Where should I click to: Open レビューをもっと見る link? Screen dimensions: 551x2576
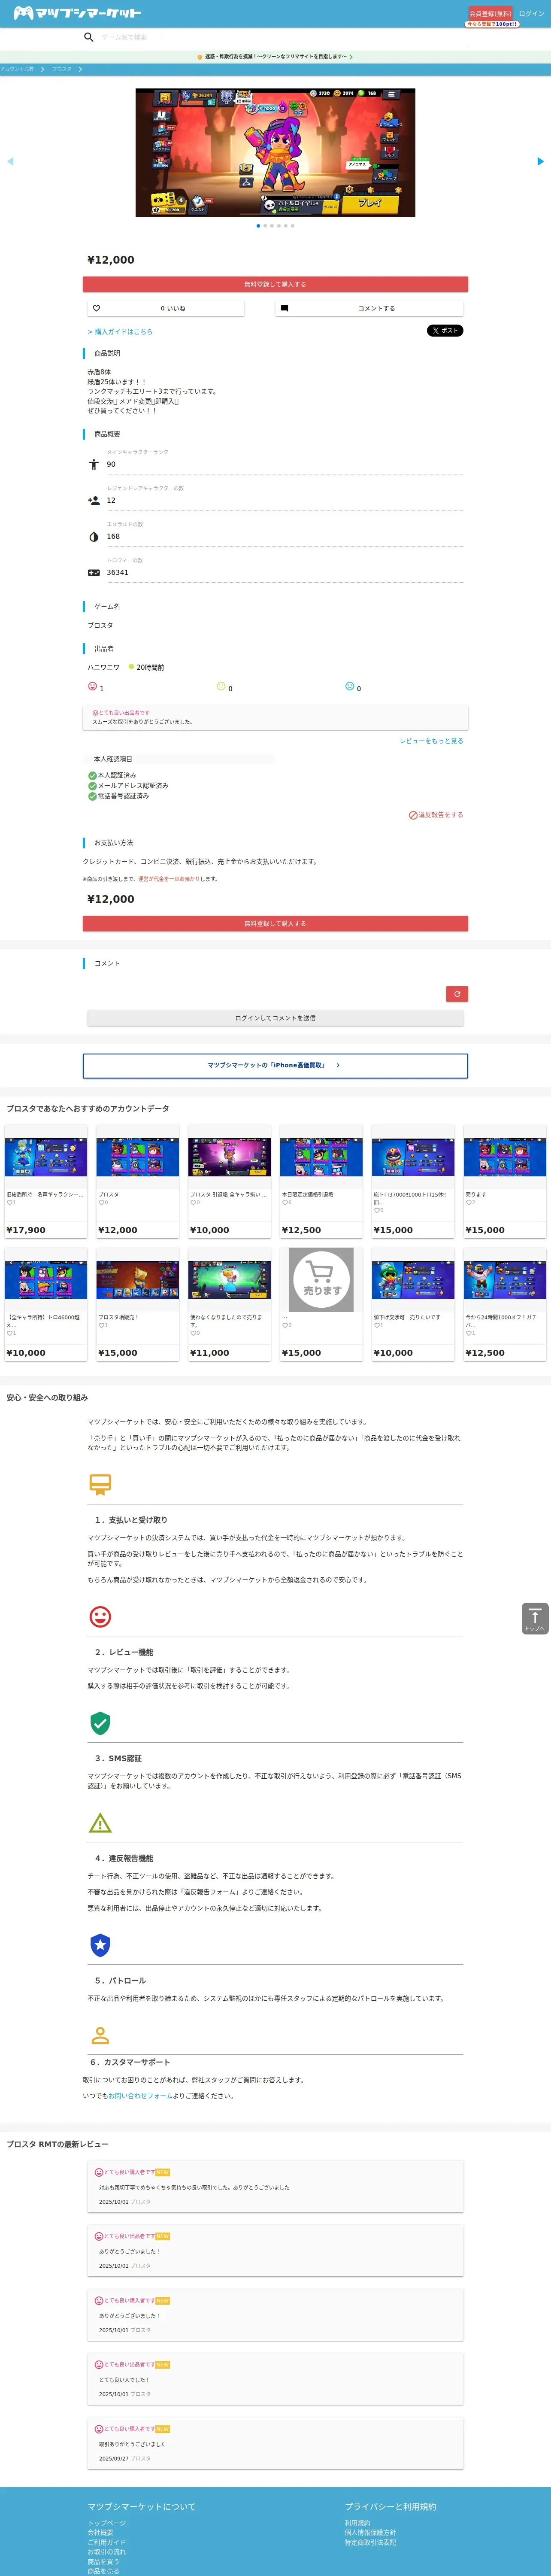pyautogui.click(x=431, y=741)
